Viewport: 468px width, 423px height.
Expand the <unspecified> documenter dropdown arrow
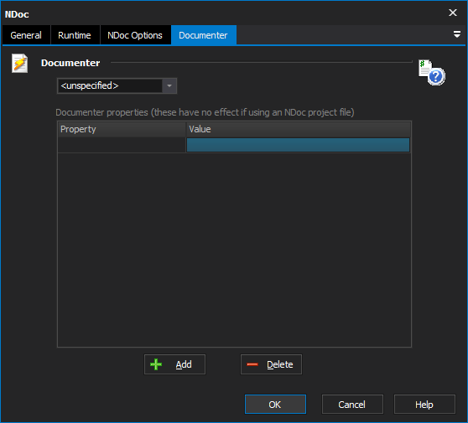pyautogui.click(x=169, y=85)
